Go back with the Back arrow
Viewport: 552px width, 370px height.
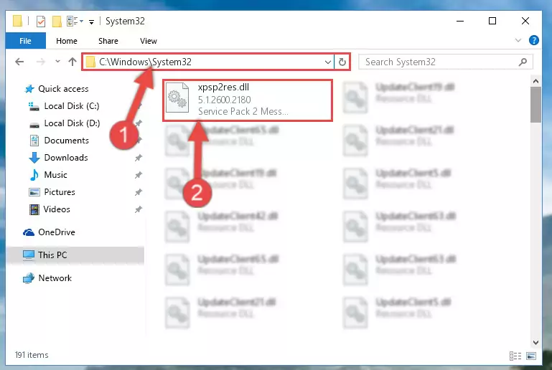point(19,62)
